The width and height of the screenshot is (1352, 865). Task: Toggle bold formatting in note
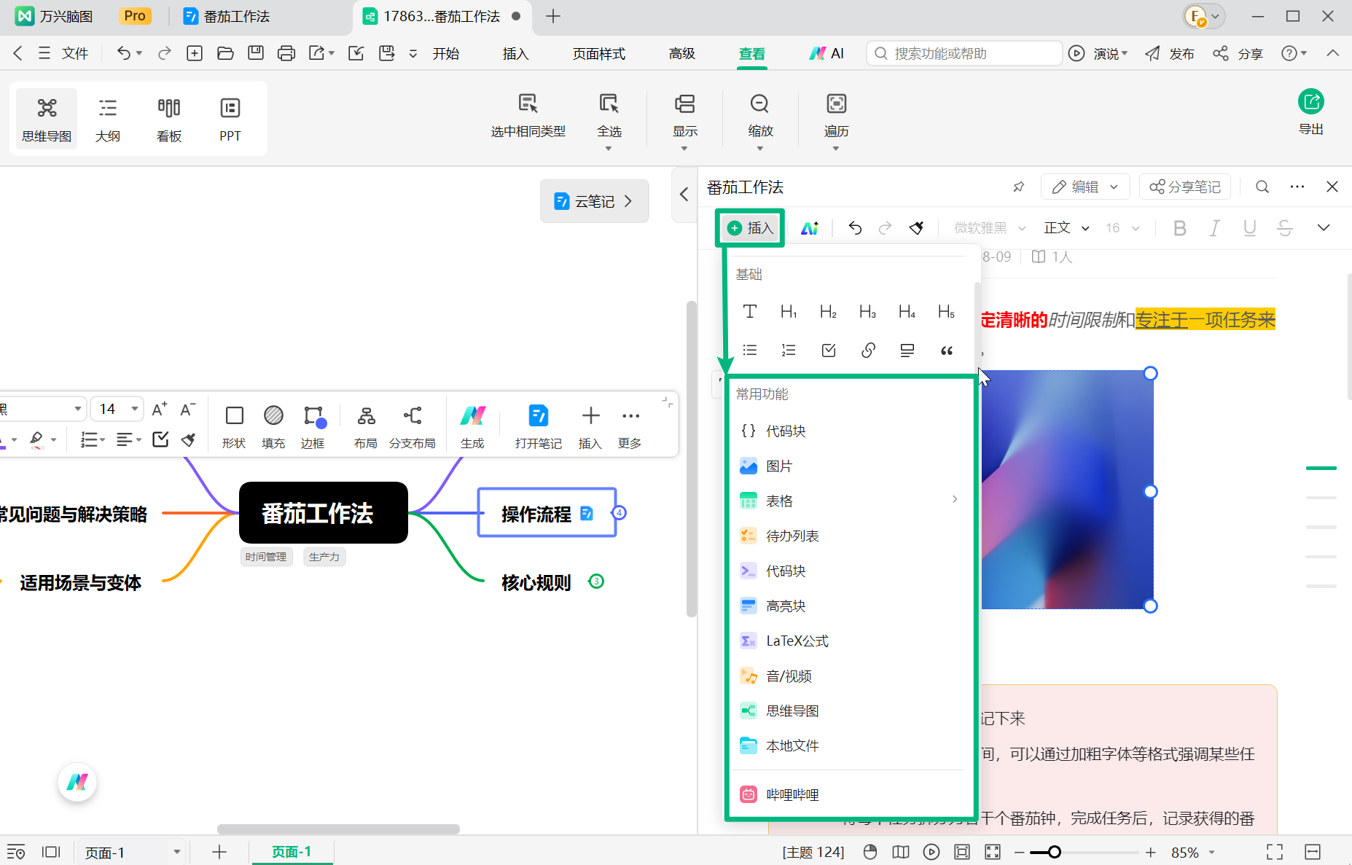pos(1180,228)
